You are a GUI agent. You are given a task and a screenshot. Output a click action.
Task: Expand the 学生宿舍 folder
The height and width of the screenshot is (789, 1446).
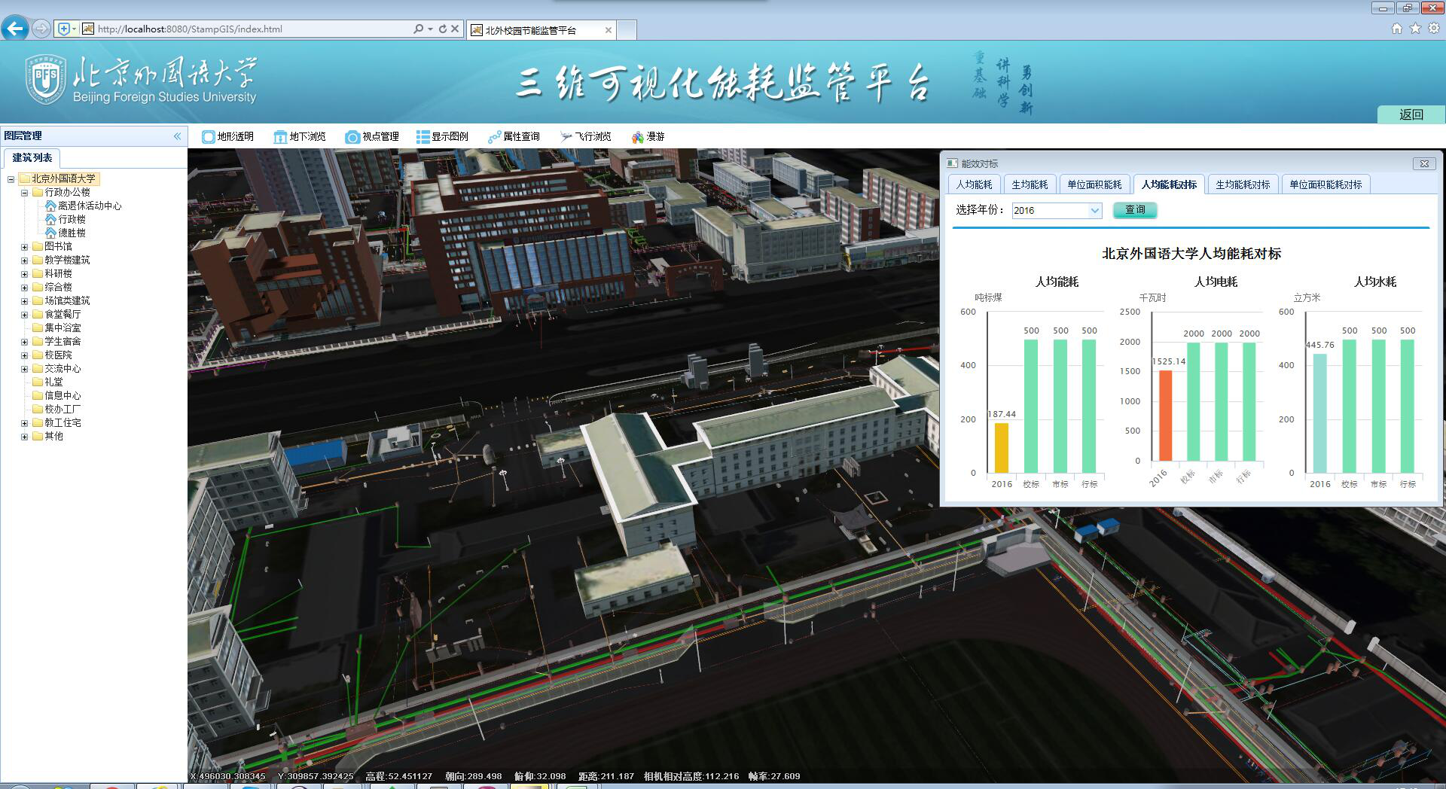pos(24,342)
